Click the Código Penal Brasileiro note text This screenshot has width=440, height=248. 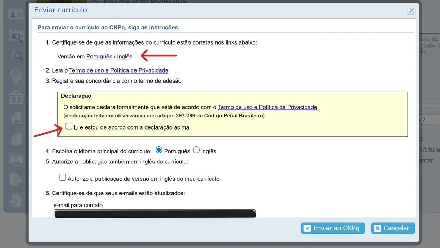pos(164,116)
